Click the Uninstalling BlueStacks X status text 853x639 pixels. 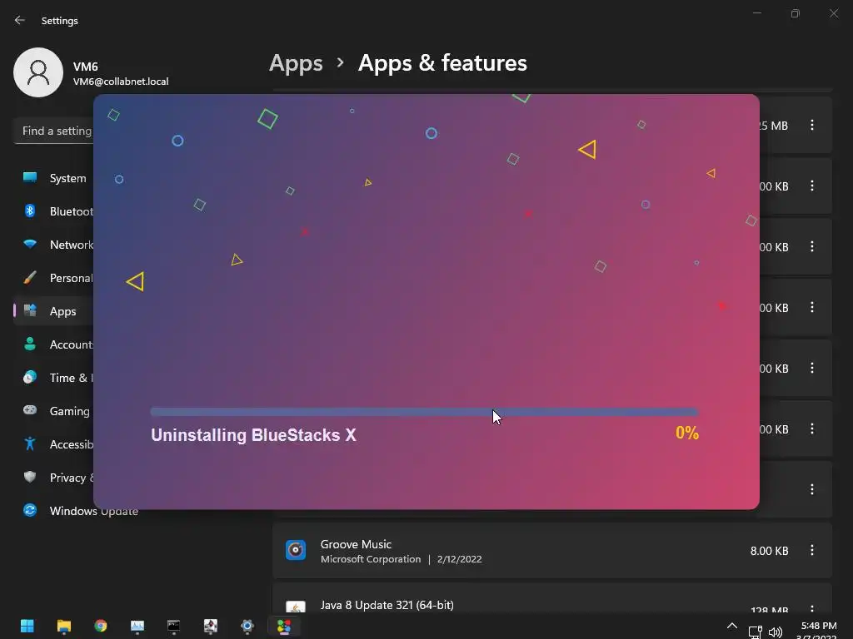tap(253, 435)
